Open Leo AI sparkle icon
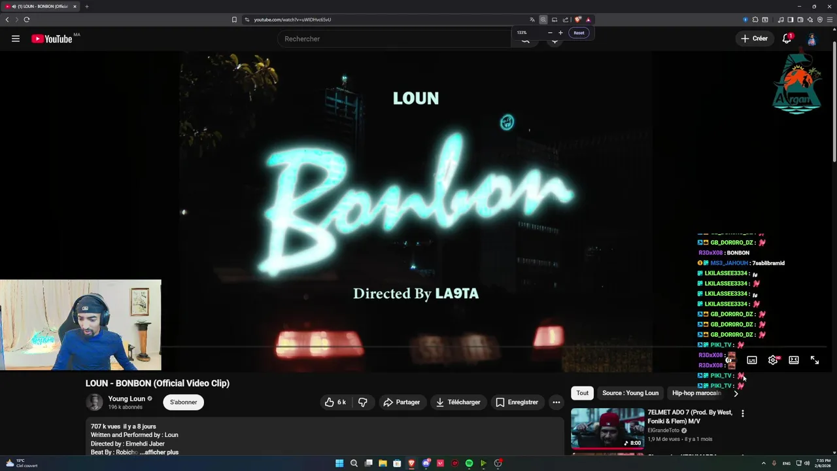 pos(810,20)
